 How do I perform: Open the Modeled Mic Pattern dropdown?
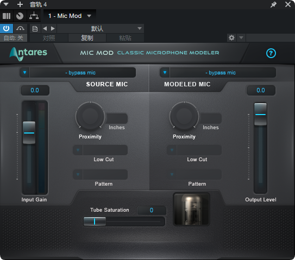pyautogui.click(x=194, y=174)
